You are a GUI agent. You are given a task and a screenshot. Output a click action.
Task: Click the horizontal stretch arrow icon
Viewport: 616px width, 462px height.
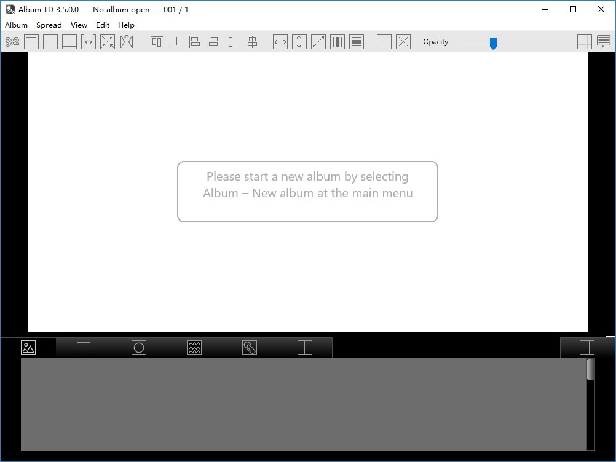(280, 42)
